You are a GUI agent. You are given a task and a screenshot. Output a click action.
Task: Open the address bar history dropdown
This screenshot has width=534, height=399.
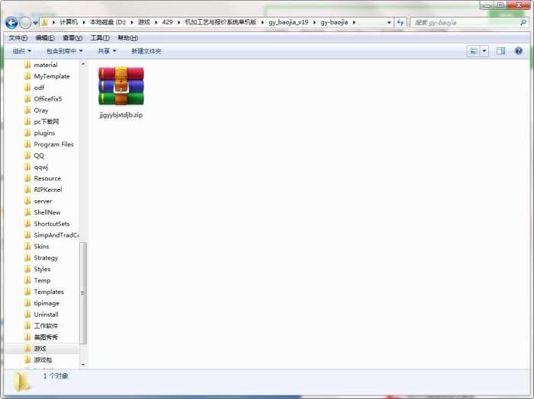pyautogui.click(x=389, y=22)
